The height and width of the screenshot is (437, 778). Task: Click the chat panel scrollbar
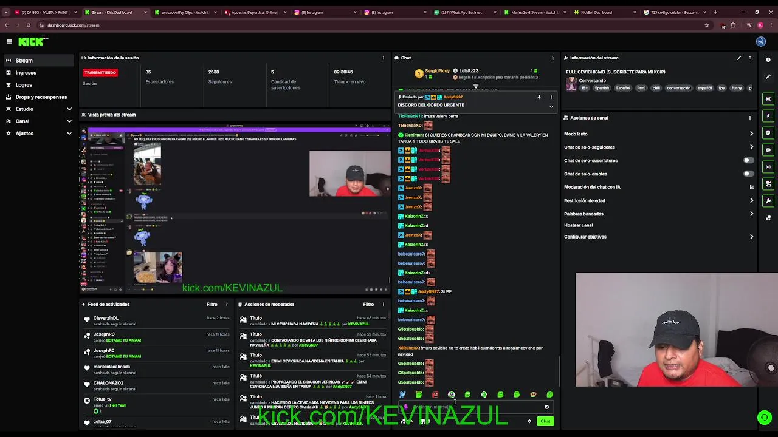[559, 370]
